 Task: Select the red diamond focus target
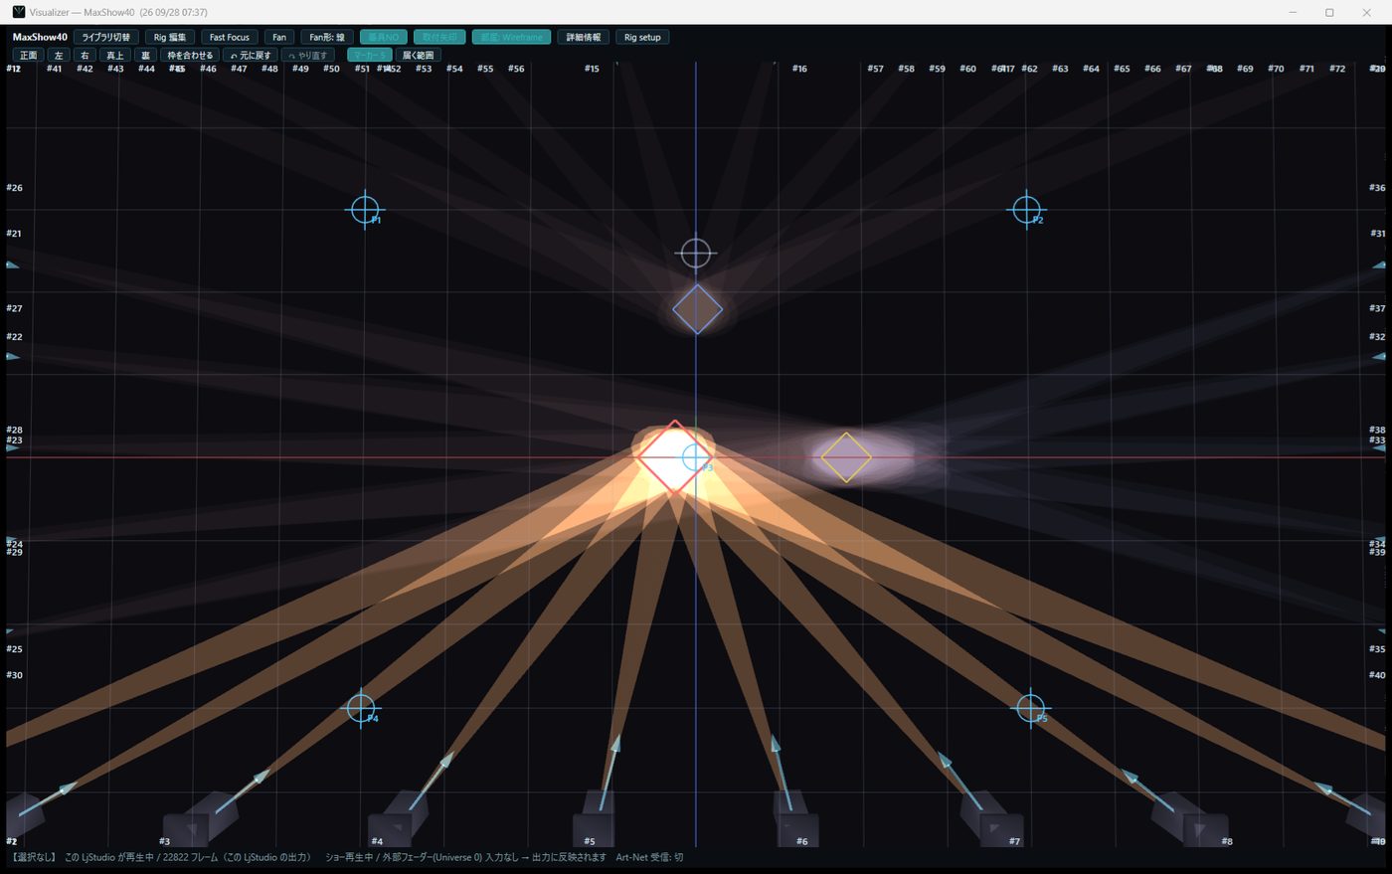click(x=674, y=457)
